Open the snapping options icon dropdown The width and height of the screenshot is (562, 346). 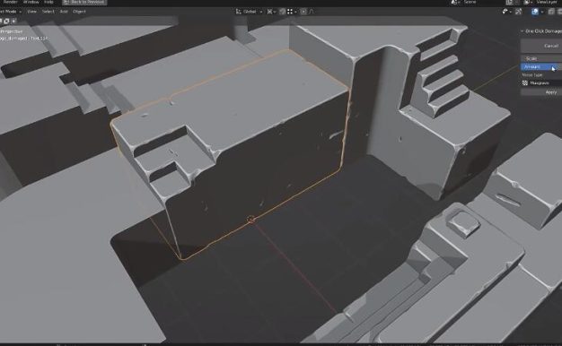click(292, 12)
